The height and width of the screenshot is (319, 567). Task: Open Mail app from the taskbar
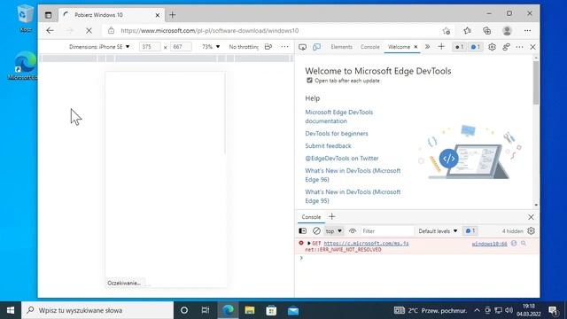click(x=293, y=310)
